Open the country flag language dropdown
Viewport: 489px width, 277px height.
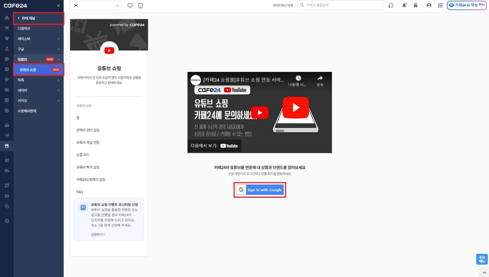point(96,5)
